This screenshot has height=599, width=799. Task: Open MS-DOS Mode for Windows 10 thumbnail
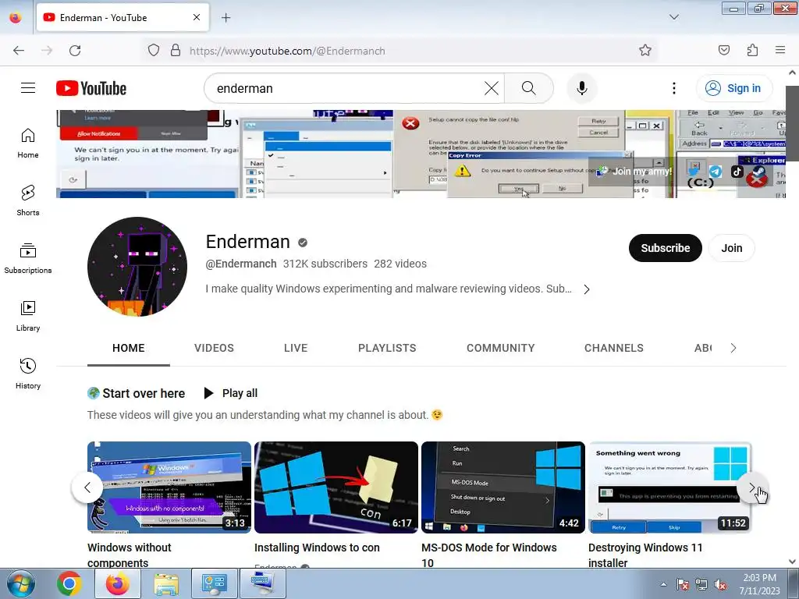tap(503, 487)
